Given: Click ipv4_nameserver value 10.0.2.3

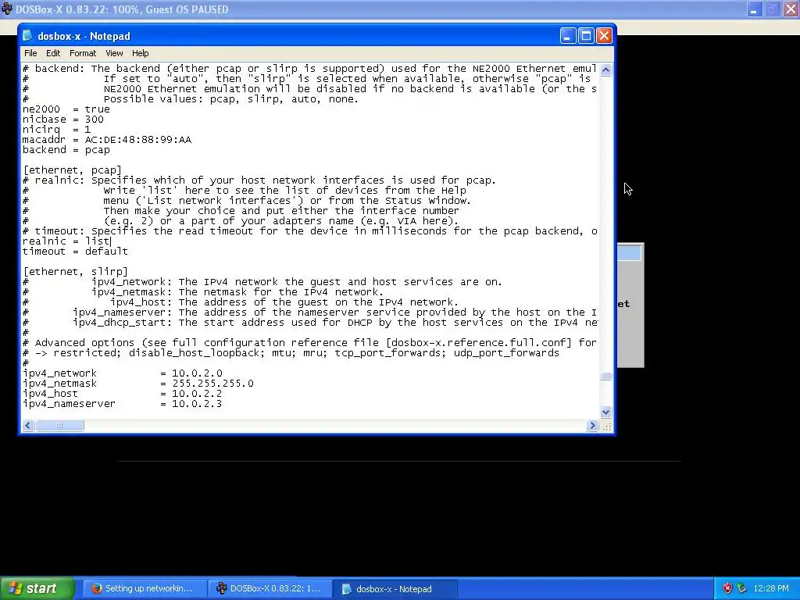Looking at the screenshot, I should coord(197,404).
